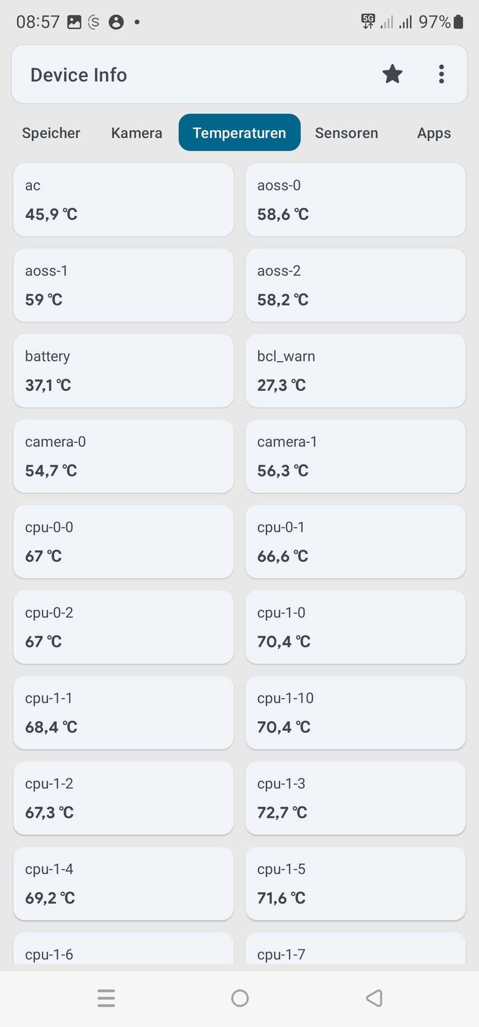Switch to the Kamera tab
The height and width of the screenshot is (1027, 479).
point(137,133)
